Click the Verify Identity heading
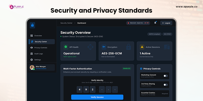203x101 pixels. pos(97,80)
